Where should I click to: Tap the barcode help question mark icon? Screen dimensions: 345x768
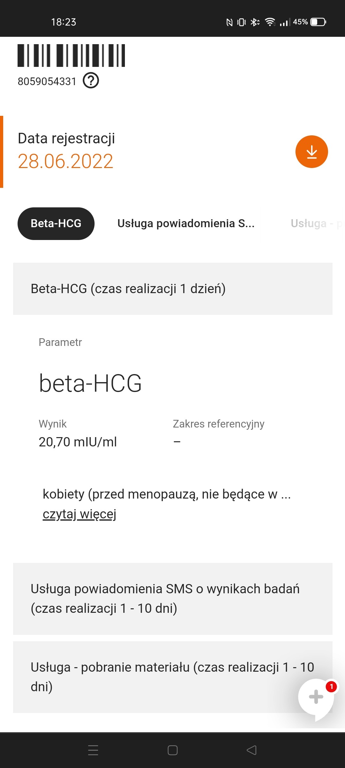91,80
